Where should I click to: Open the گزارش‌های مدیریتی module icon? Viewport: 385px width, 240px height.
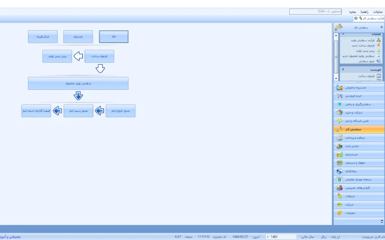point(340,188)
